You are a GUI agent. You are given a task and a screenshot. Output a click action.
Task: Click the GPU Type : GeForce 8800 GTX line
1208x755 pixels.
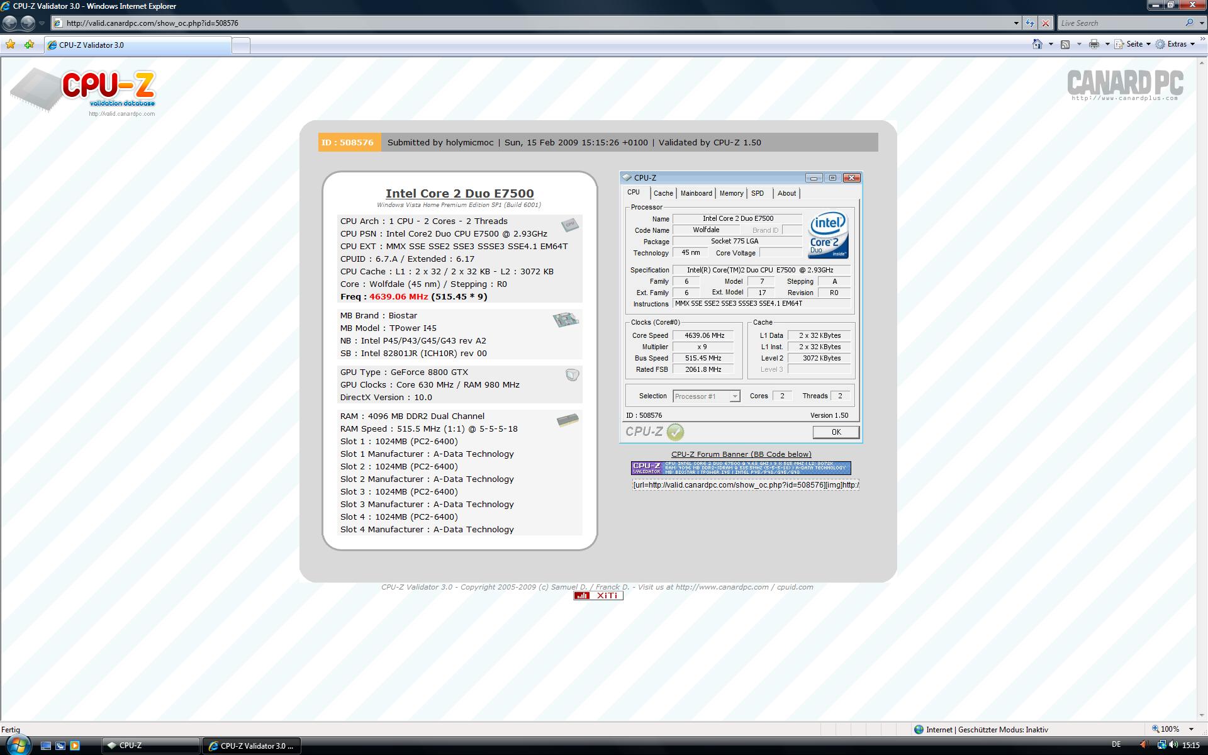point(404,372)
